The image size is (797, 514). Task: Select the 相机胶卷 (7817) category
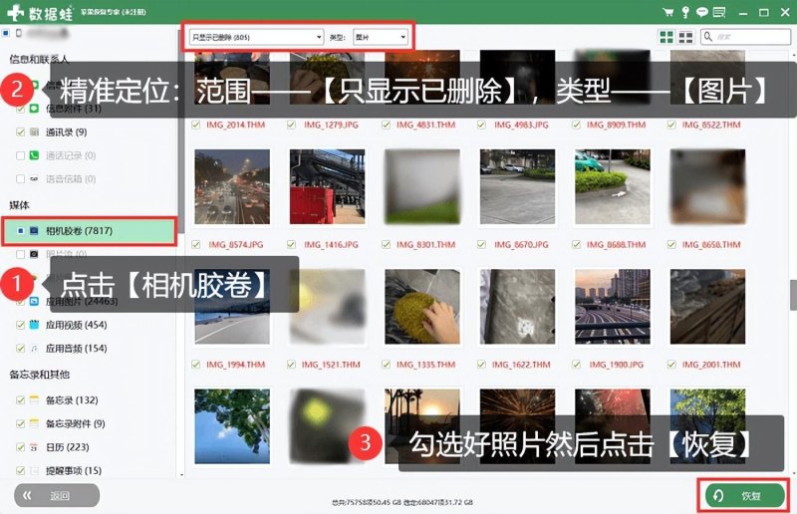coord(90,231)
